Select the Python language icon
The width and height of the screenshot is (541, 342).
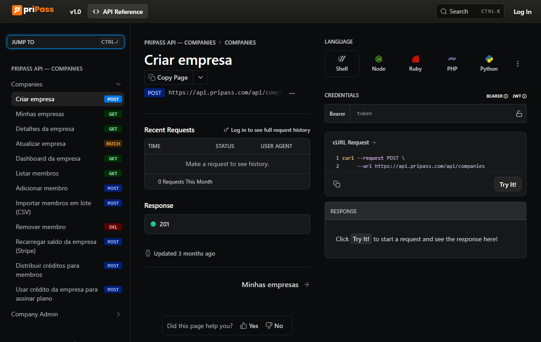point(489,63)
